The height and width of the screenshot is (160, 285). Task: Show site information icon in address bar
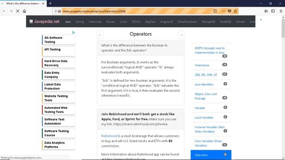55,11
